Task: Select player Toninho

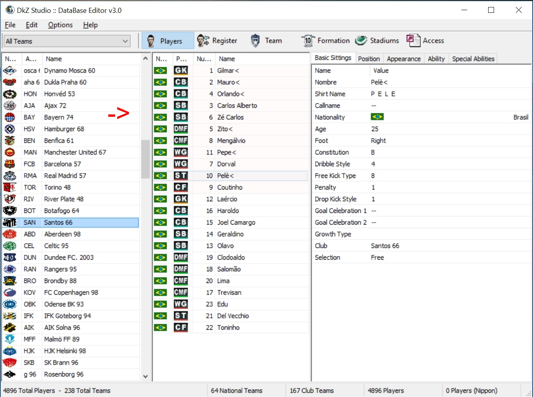Action: click(228, 327)
